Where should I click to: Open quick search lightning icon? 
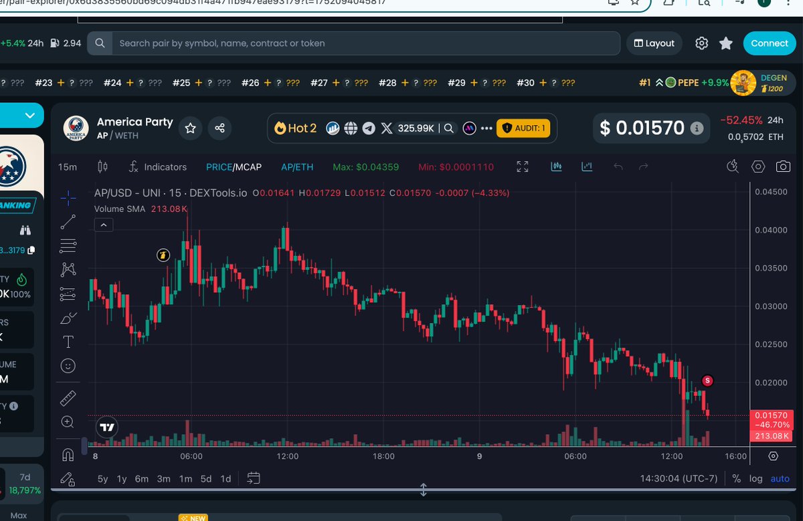pos(733,167)
